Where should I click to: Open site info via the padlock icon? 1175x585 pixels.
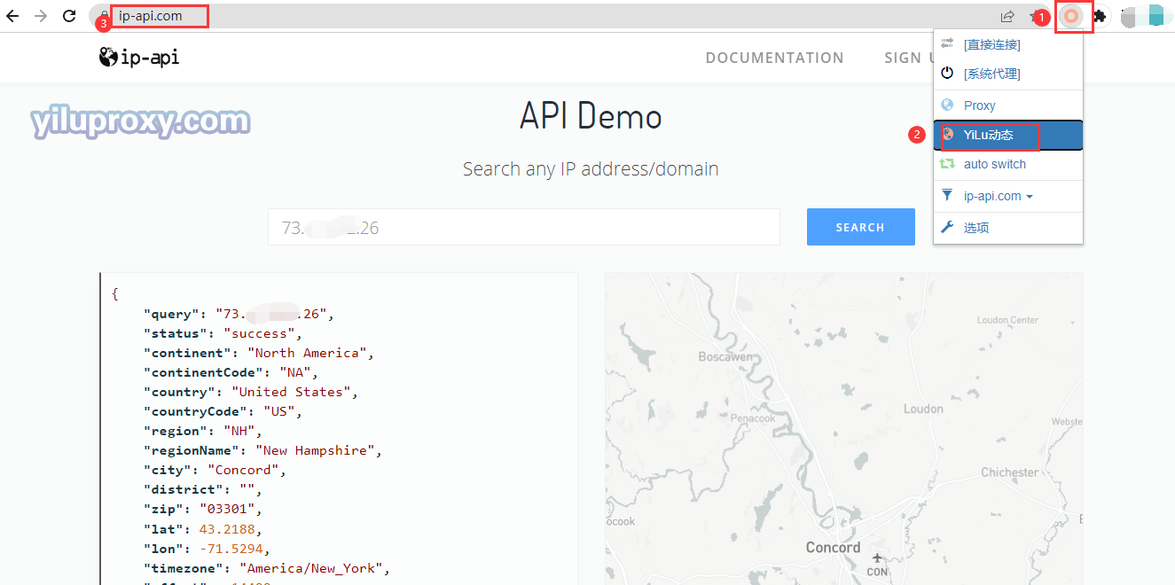point(105,15)
